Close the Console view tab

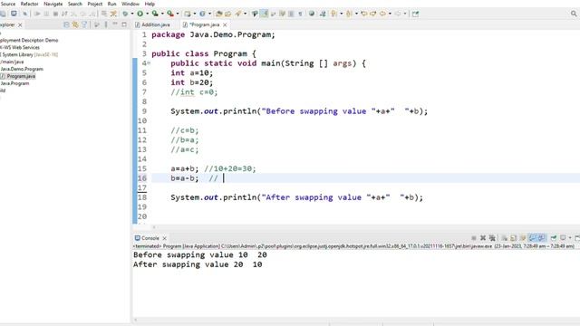164,238
